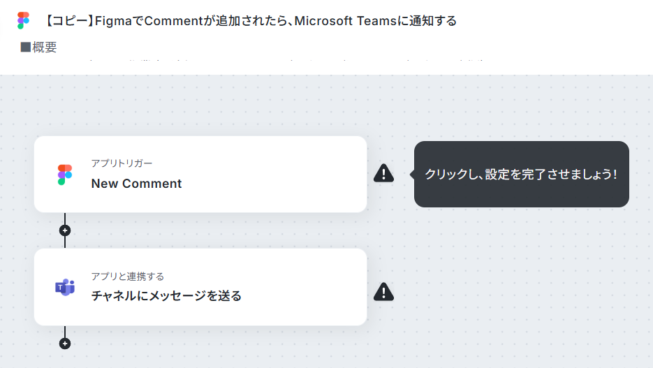Screen dimensions: 653x368
Task: Open the チャネルにメッセージを送る step title
Action: pyautogui.click(x=166, y=295)
